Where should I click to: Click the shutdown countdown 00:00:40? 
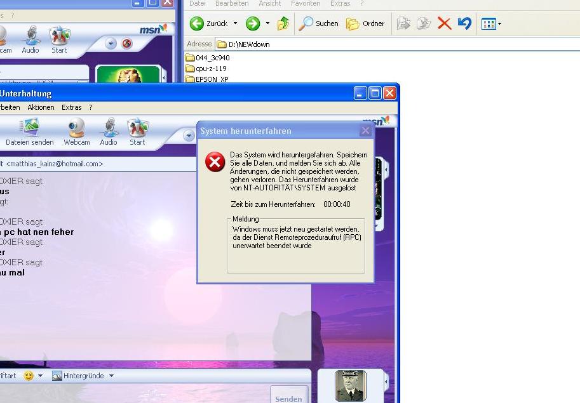pos(337,204)
